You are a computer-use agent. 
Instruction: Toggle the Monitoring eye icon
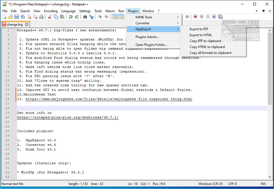(x=187, y=17)
